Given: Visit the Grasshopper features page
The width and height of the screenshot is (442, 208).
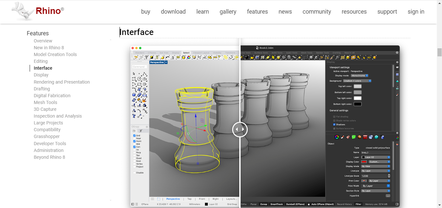Looking at the screenshot, I should pos(46,136).
